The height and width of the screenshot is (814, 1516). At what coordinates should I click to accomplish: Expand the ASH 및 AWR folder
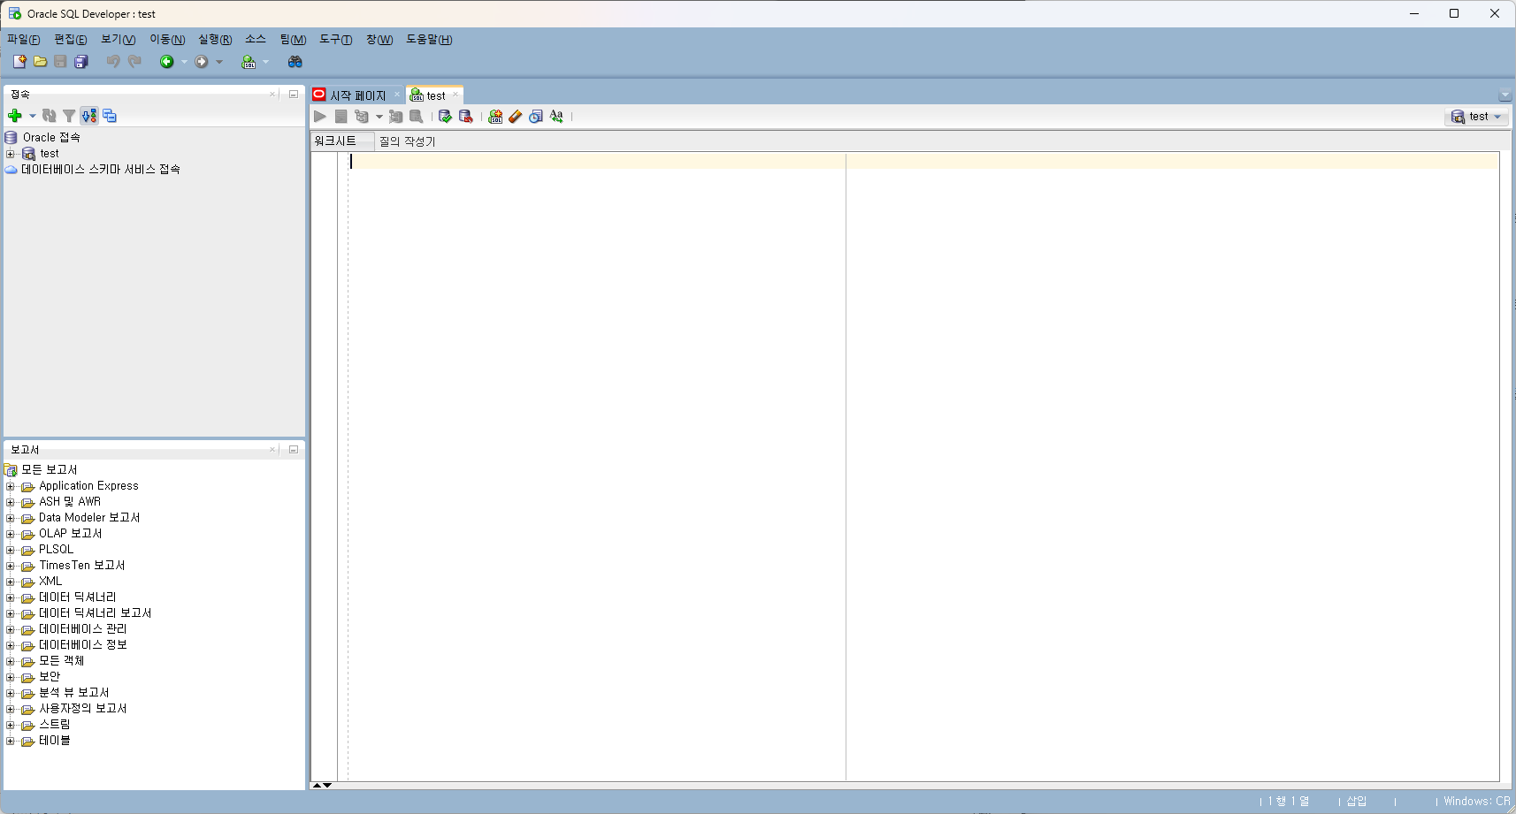point(11,502)
